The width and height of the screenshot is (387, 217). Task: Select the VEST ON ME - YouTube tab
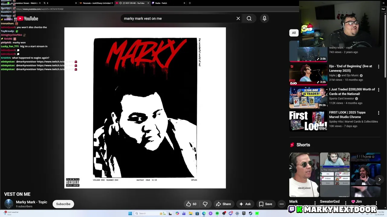132,3
